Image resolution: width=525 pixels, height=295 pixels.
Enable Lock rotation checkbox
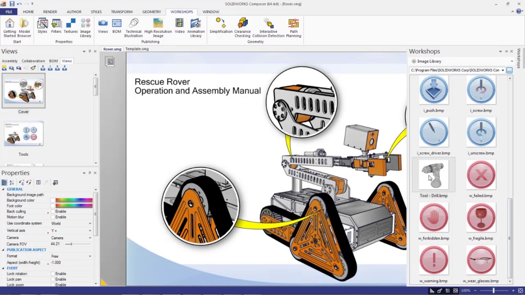[52, 274]
